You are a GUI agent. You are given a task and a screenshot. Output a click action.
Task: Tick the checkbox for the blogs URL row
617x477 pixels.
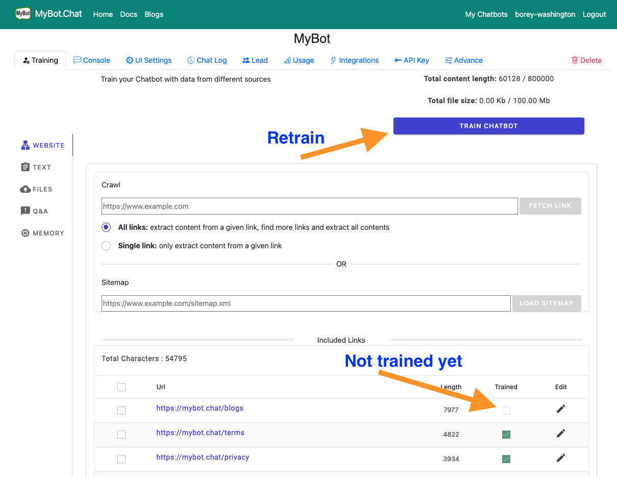(121, 410)
